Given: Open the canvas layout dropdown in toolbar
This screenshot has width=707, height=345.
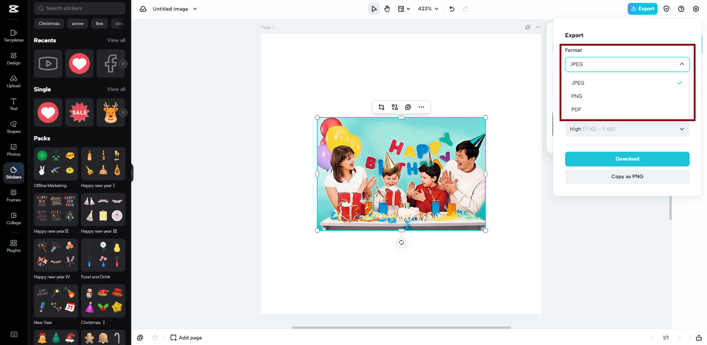Looking at the screenshot, I should pyautogui.click(x=404, y=9).
